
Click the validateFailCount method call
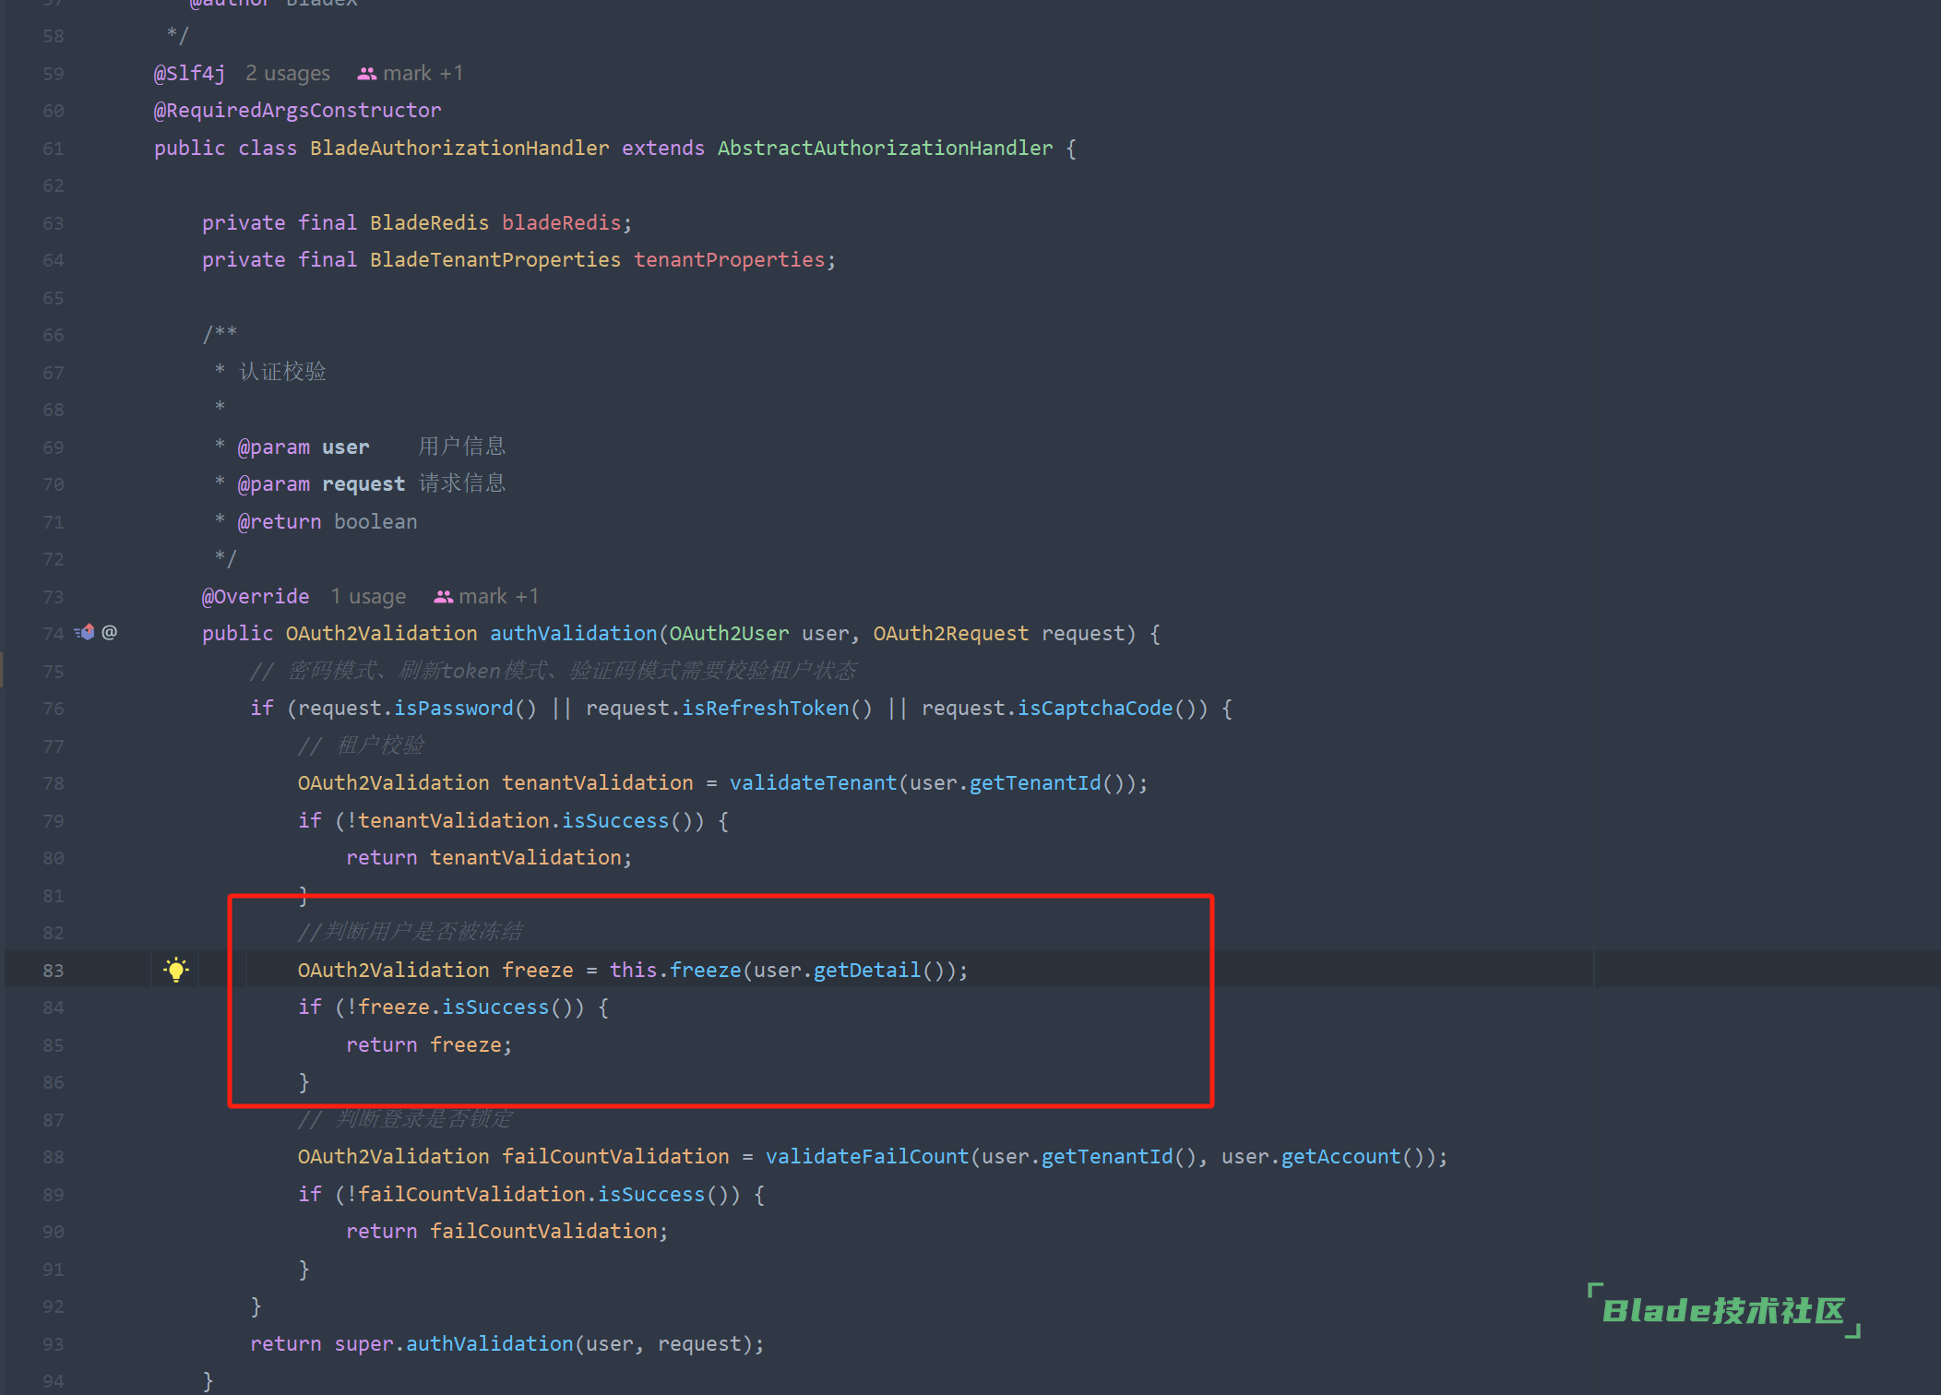point(867,1156)
